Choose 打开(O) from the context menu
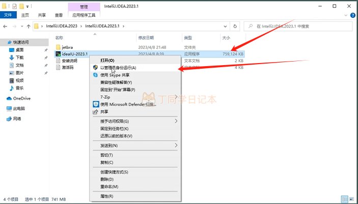Viewport: 358px width, 204px height. 135,61
